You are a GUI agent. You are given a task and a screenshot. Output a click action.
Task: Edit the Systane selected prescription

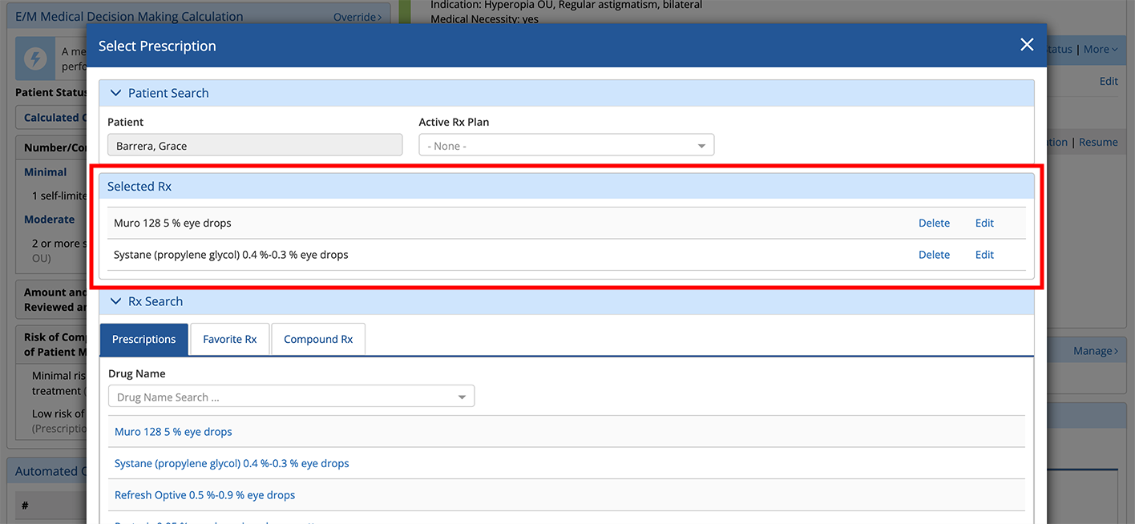pyautogui.click(x=984, y=255)
